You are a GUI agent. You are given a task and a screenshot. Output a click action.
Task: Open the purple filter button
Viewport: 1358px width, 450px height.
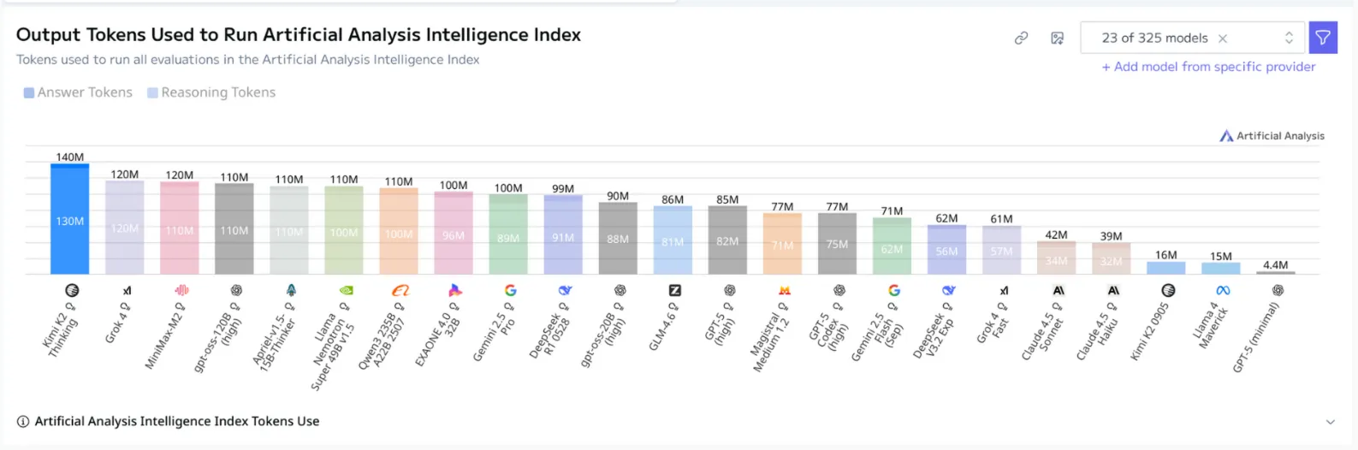point(1323,38)
